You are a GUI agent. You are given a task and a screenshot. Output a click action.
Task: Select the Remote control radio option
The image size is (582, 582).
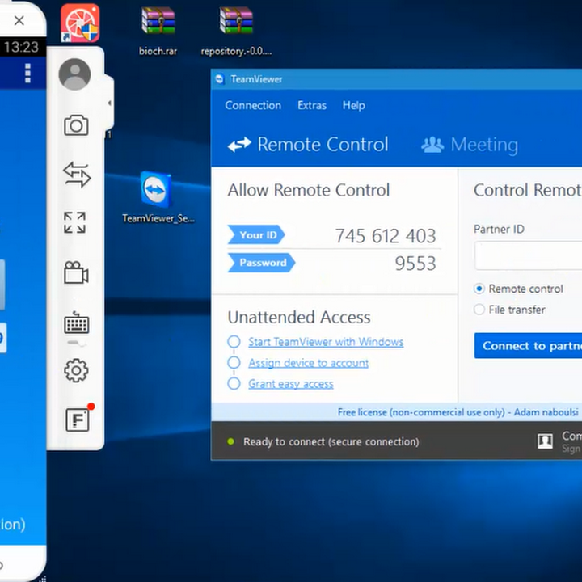479,289
